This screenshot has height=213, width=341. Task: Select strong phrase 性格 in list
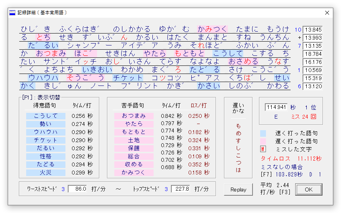click(46, 156)
